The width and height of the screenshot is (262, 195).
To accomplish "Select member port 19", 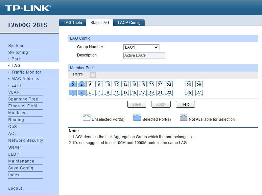I will (152, 93).
